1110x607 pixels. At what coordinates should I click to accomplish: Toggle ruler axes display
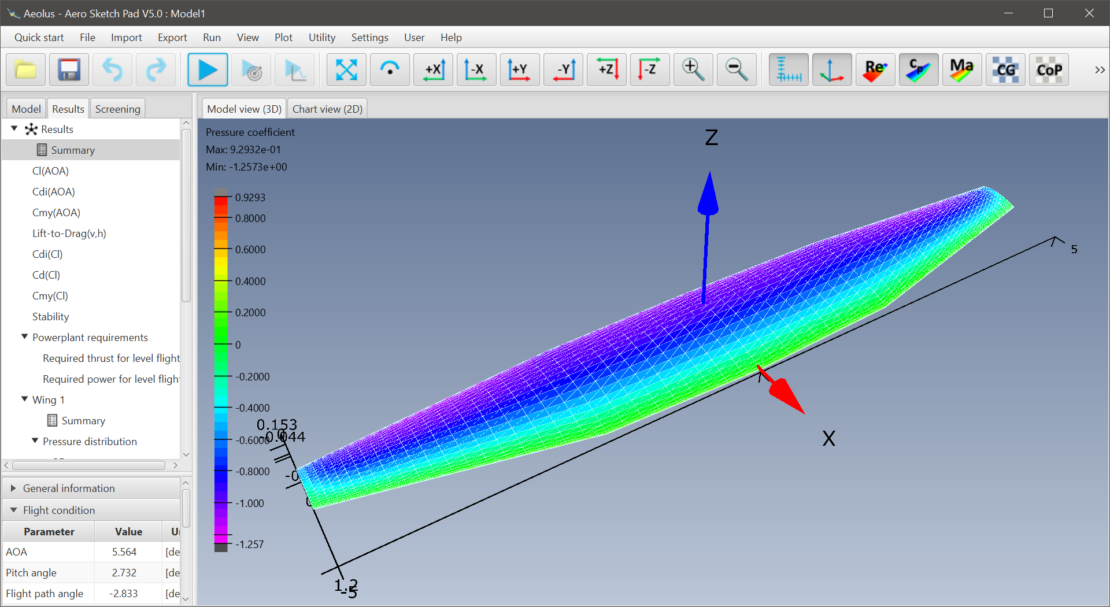click(x=789, y=70)
